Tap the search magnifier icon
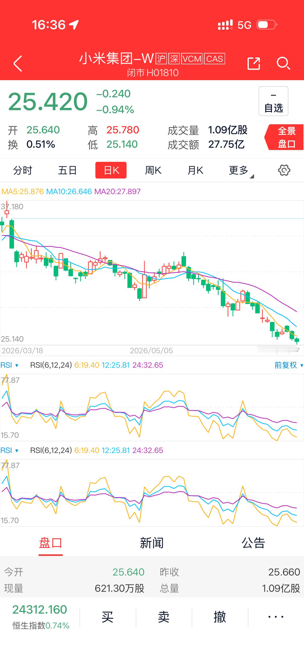Image resolution: width=304 pixels, height=661 pixels. point(284,63)
